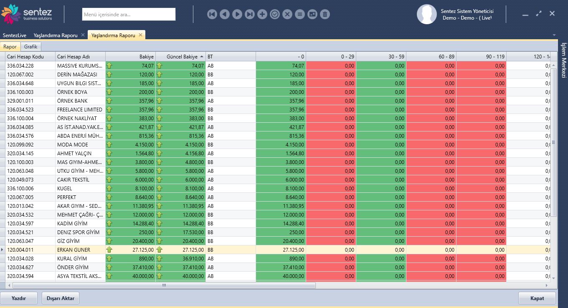
Task: Go to the first record
Action: [x=212, y=15]
